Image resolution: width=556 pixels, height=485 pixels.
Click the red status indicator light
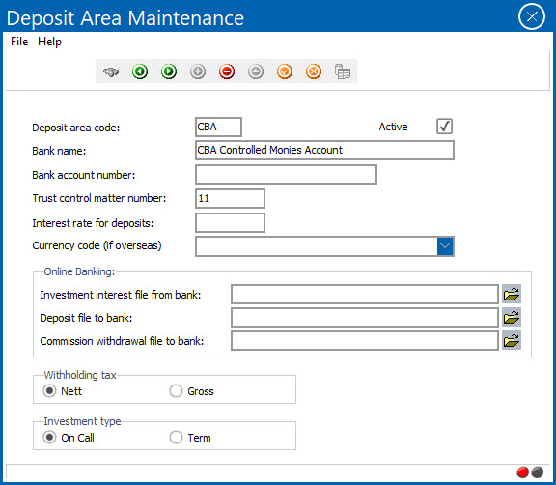coord(522,472)
